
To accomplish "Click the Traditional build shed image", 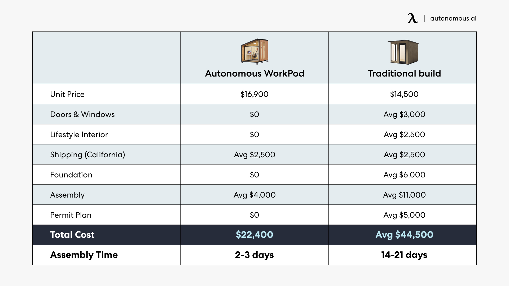I will (x=403, y=52).
